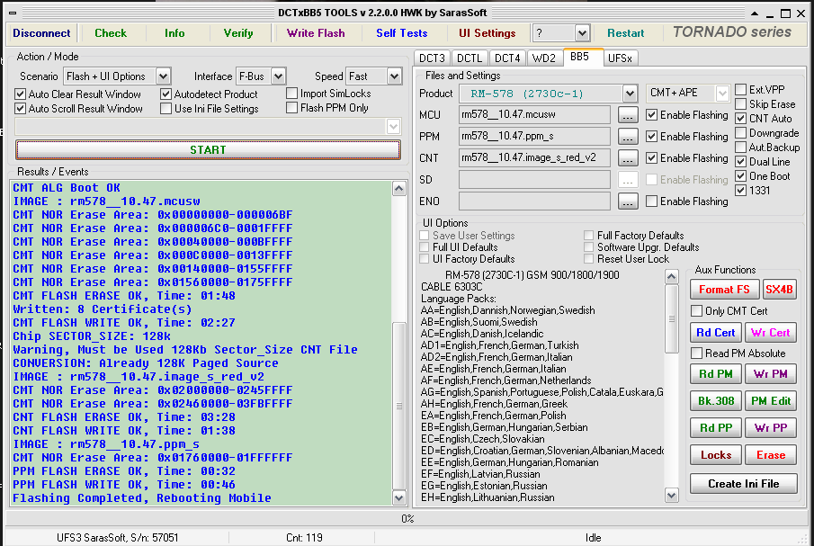Screen dimensions: 814x546
Task: Click the Disconnect toolbar button
Action: click(41, 33)
